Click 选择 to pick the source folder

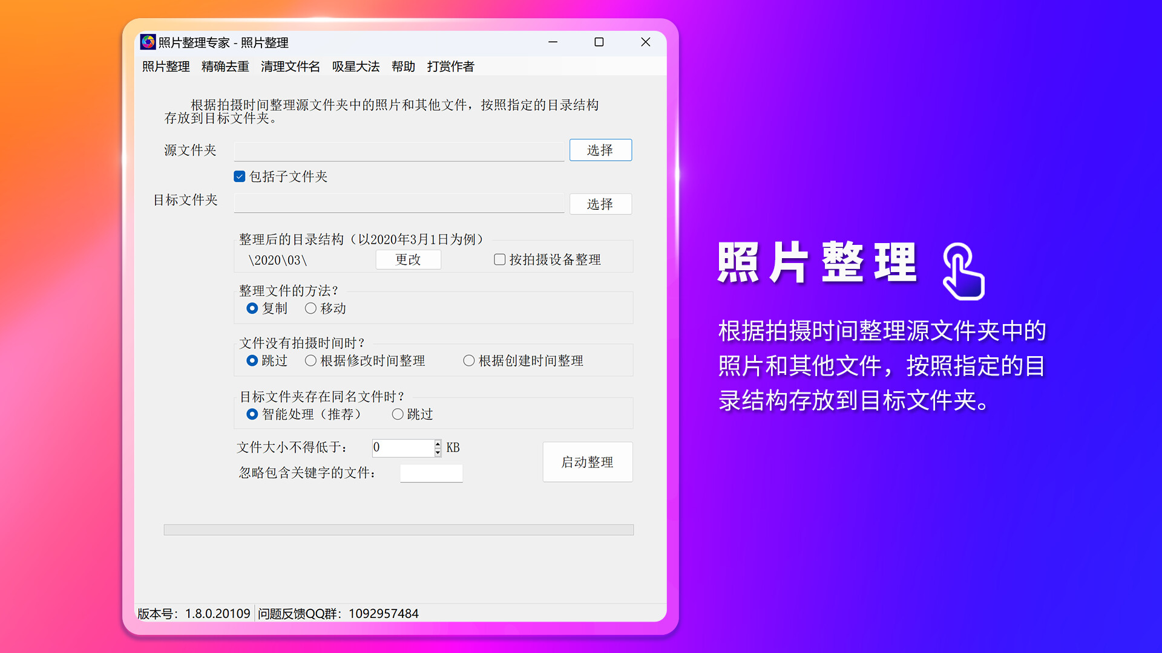(600, 150)
